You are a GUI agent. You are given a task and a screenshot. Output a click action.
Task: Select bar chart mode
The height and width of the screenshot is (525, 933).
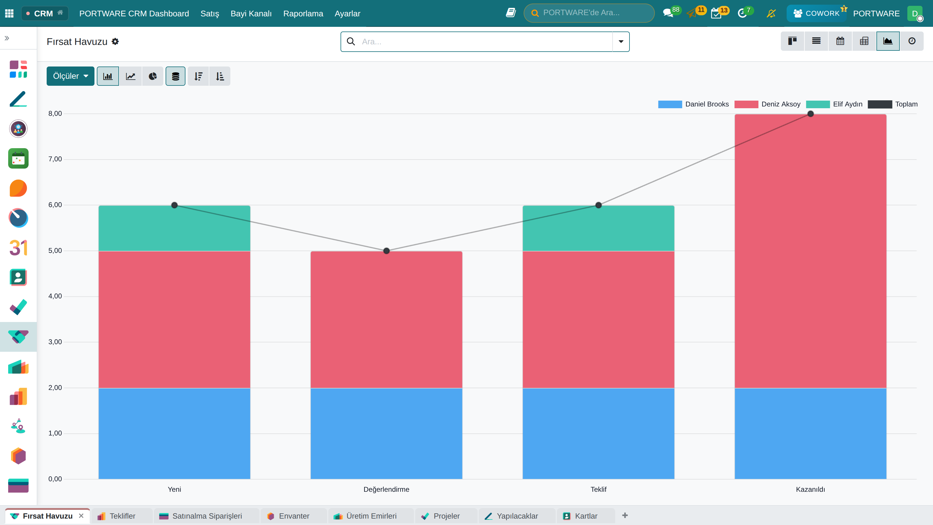click(x=108, y=76)
